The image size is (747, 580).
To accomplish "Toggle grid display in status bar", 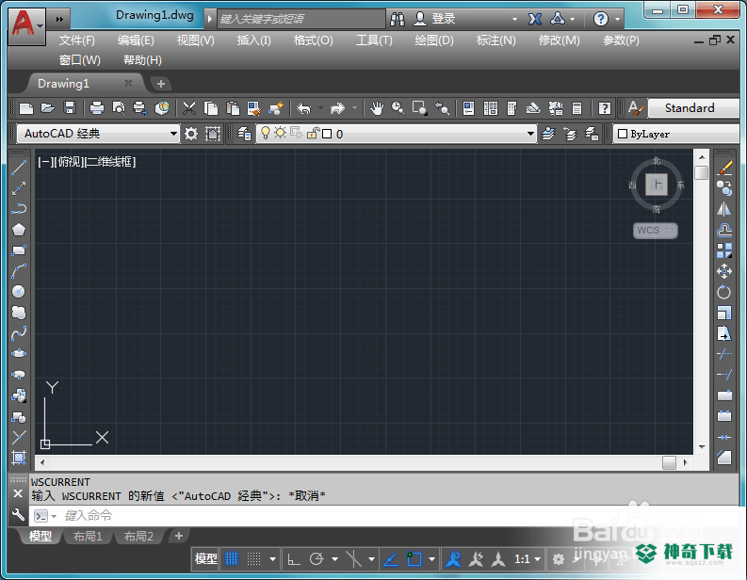I will click(232, 558).
